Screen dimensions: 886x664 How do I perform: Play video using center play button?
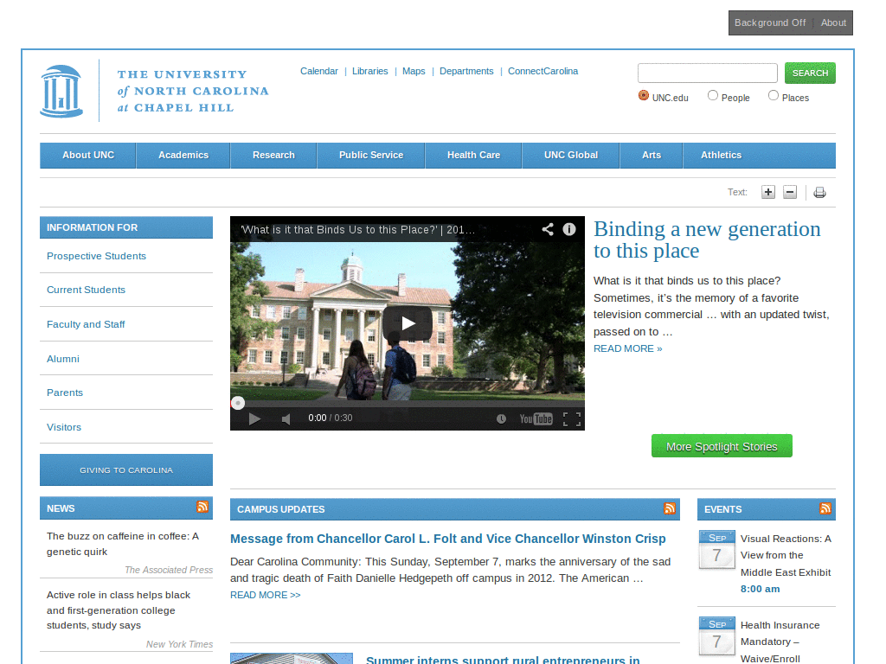pyautogui.click(x=408, y=323)
